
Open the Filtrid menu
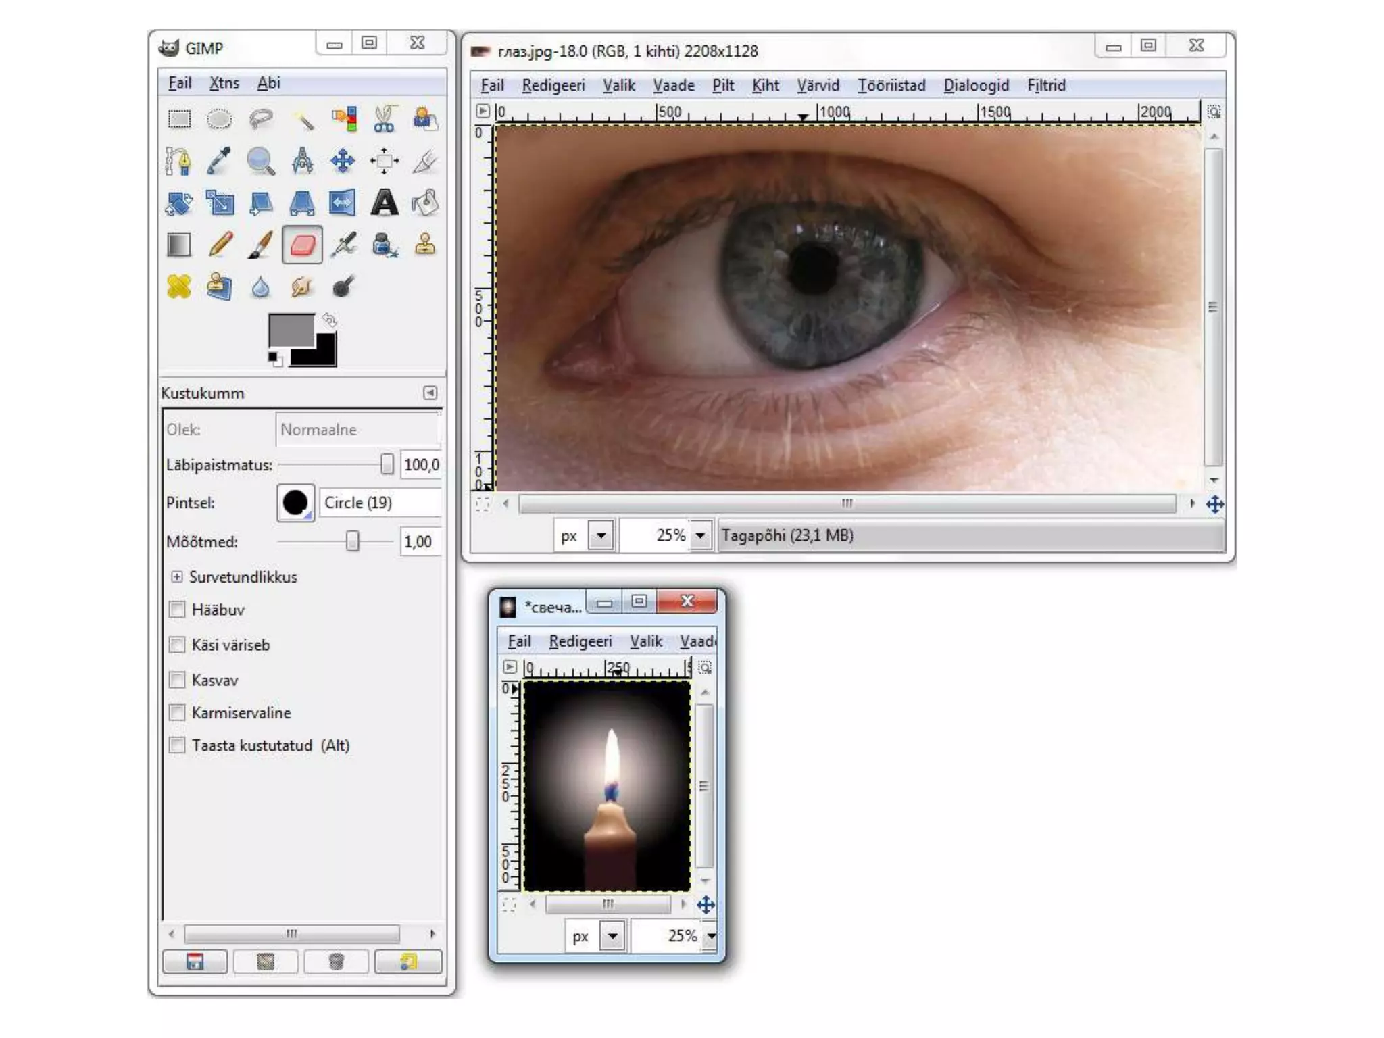(x=1045, y=86)
